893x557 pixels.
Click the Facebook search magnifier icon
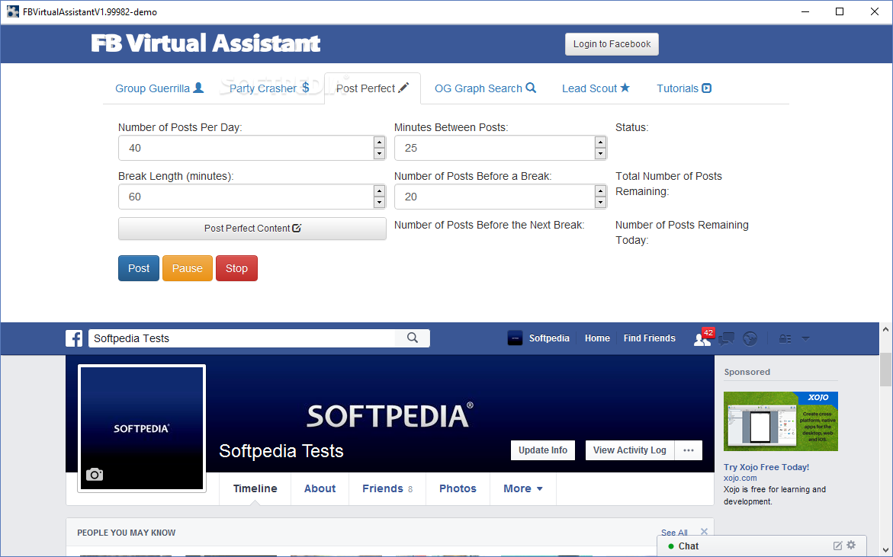[413, 338]
